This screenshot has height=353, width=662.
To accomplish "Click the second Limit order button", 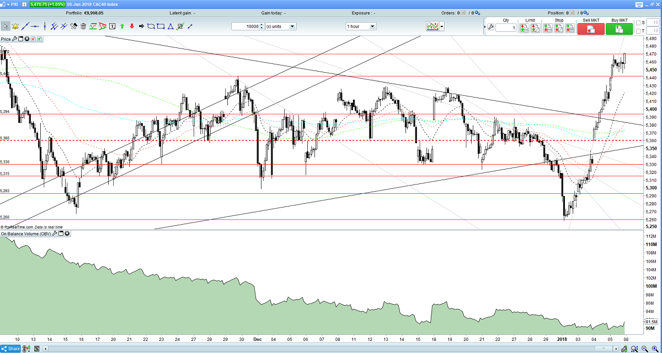I will pyautogui.click(x=535, y=28).
